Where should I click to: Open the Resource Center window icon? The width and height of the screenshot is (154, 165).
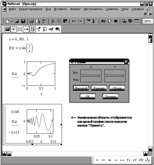tap(137, 22)
